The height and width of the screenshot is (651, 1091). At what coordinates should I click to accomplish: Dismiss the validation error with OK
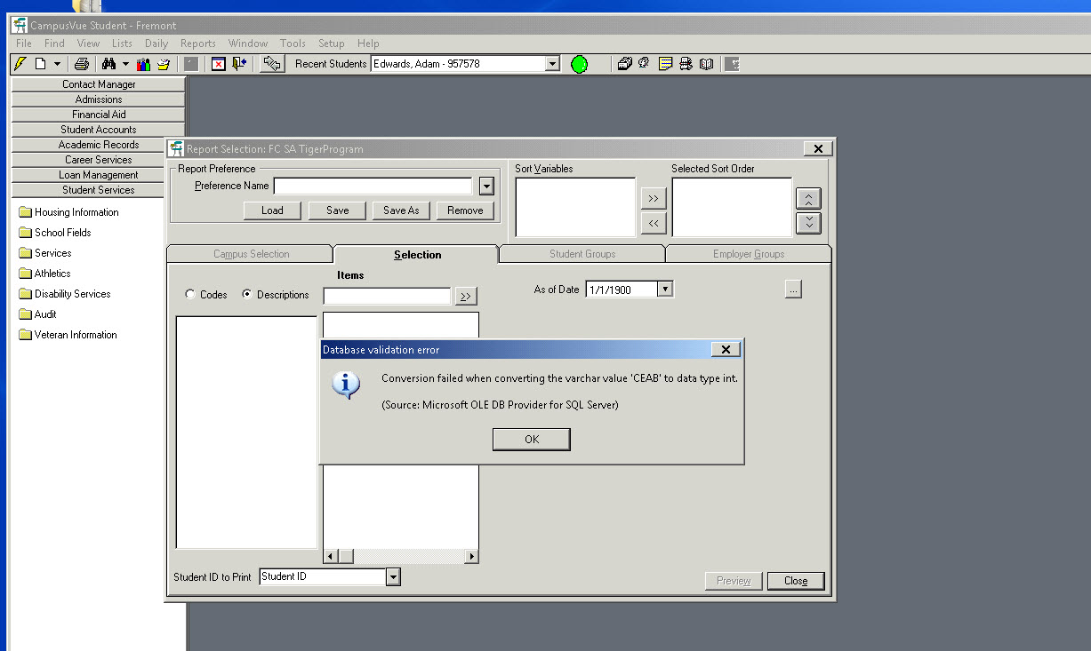coord(531,439)
